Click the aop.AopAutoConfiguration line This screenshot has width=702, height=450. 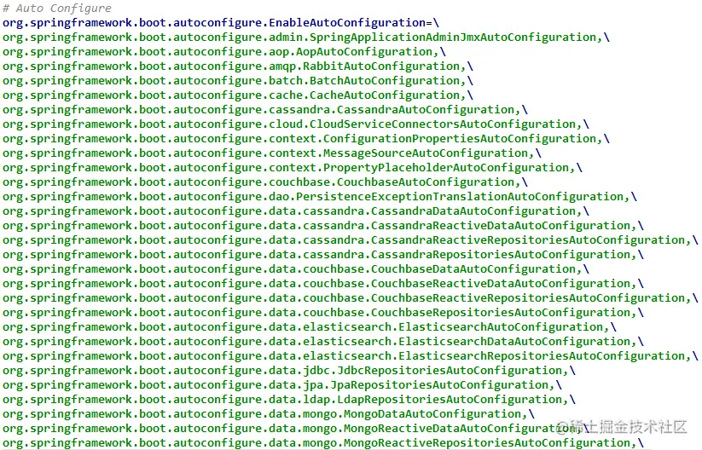click(224, 52)
